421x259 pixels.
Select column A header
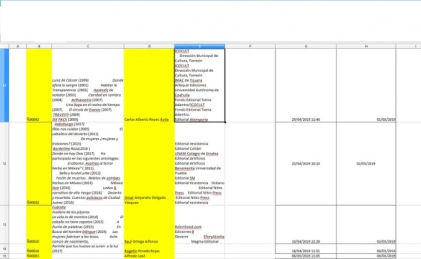pyautogui.click(x=18, y=46)
